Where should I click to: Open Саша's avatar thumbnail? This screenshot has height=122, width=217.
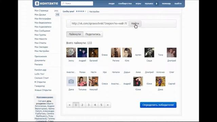(x=149, y=53)
